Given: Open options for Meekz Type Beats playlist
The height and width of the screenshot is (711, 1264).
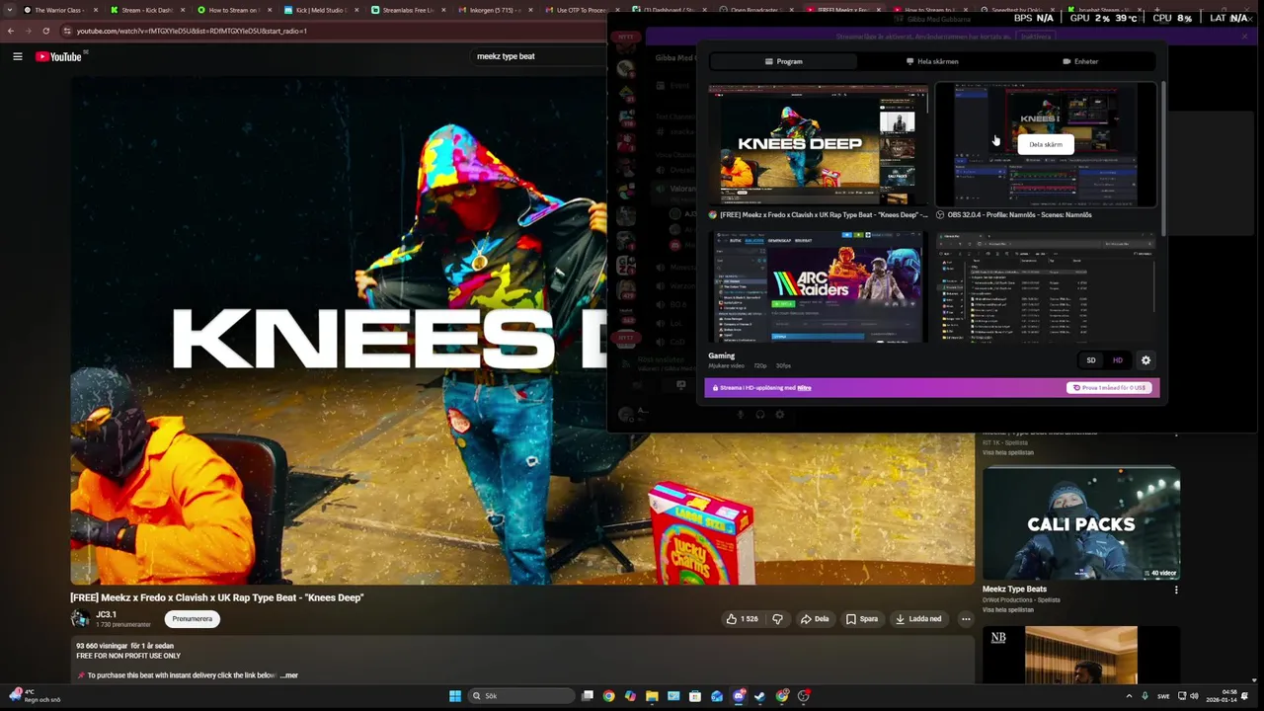Looking at the screenshot, I should click(x=1175, y=590).
